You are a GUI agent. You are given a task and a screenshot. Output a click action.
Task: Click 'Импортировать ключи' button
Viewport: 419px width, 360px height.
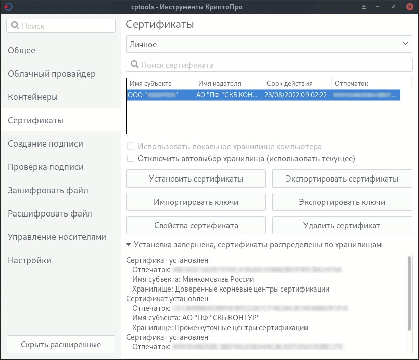point(196,202)
